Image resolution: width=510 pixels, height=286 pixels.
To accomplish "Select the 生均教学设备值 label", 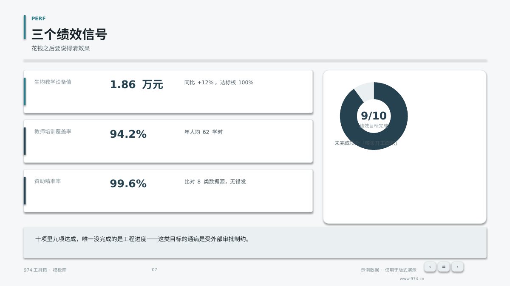I will tap(53, 82).
